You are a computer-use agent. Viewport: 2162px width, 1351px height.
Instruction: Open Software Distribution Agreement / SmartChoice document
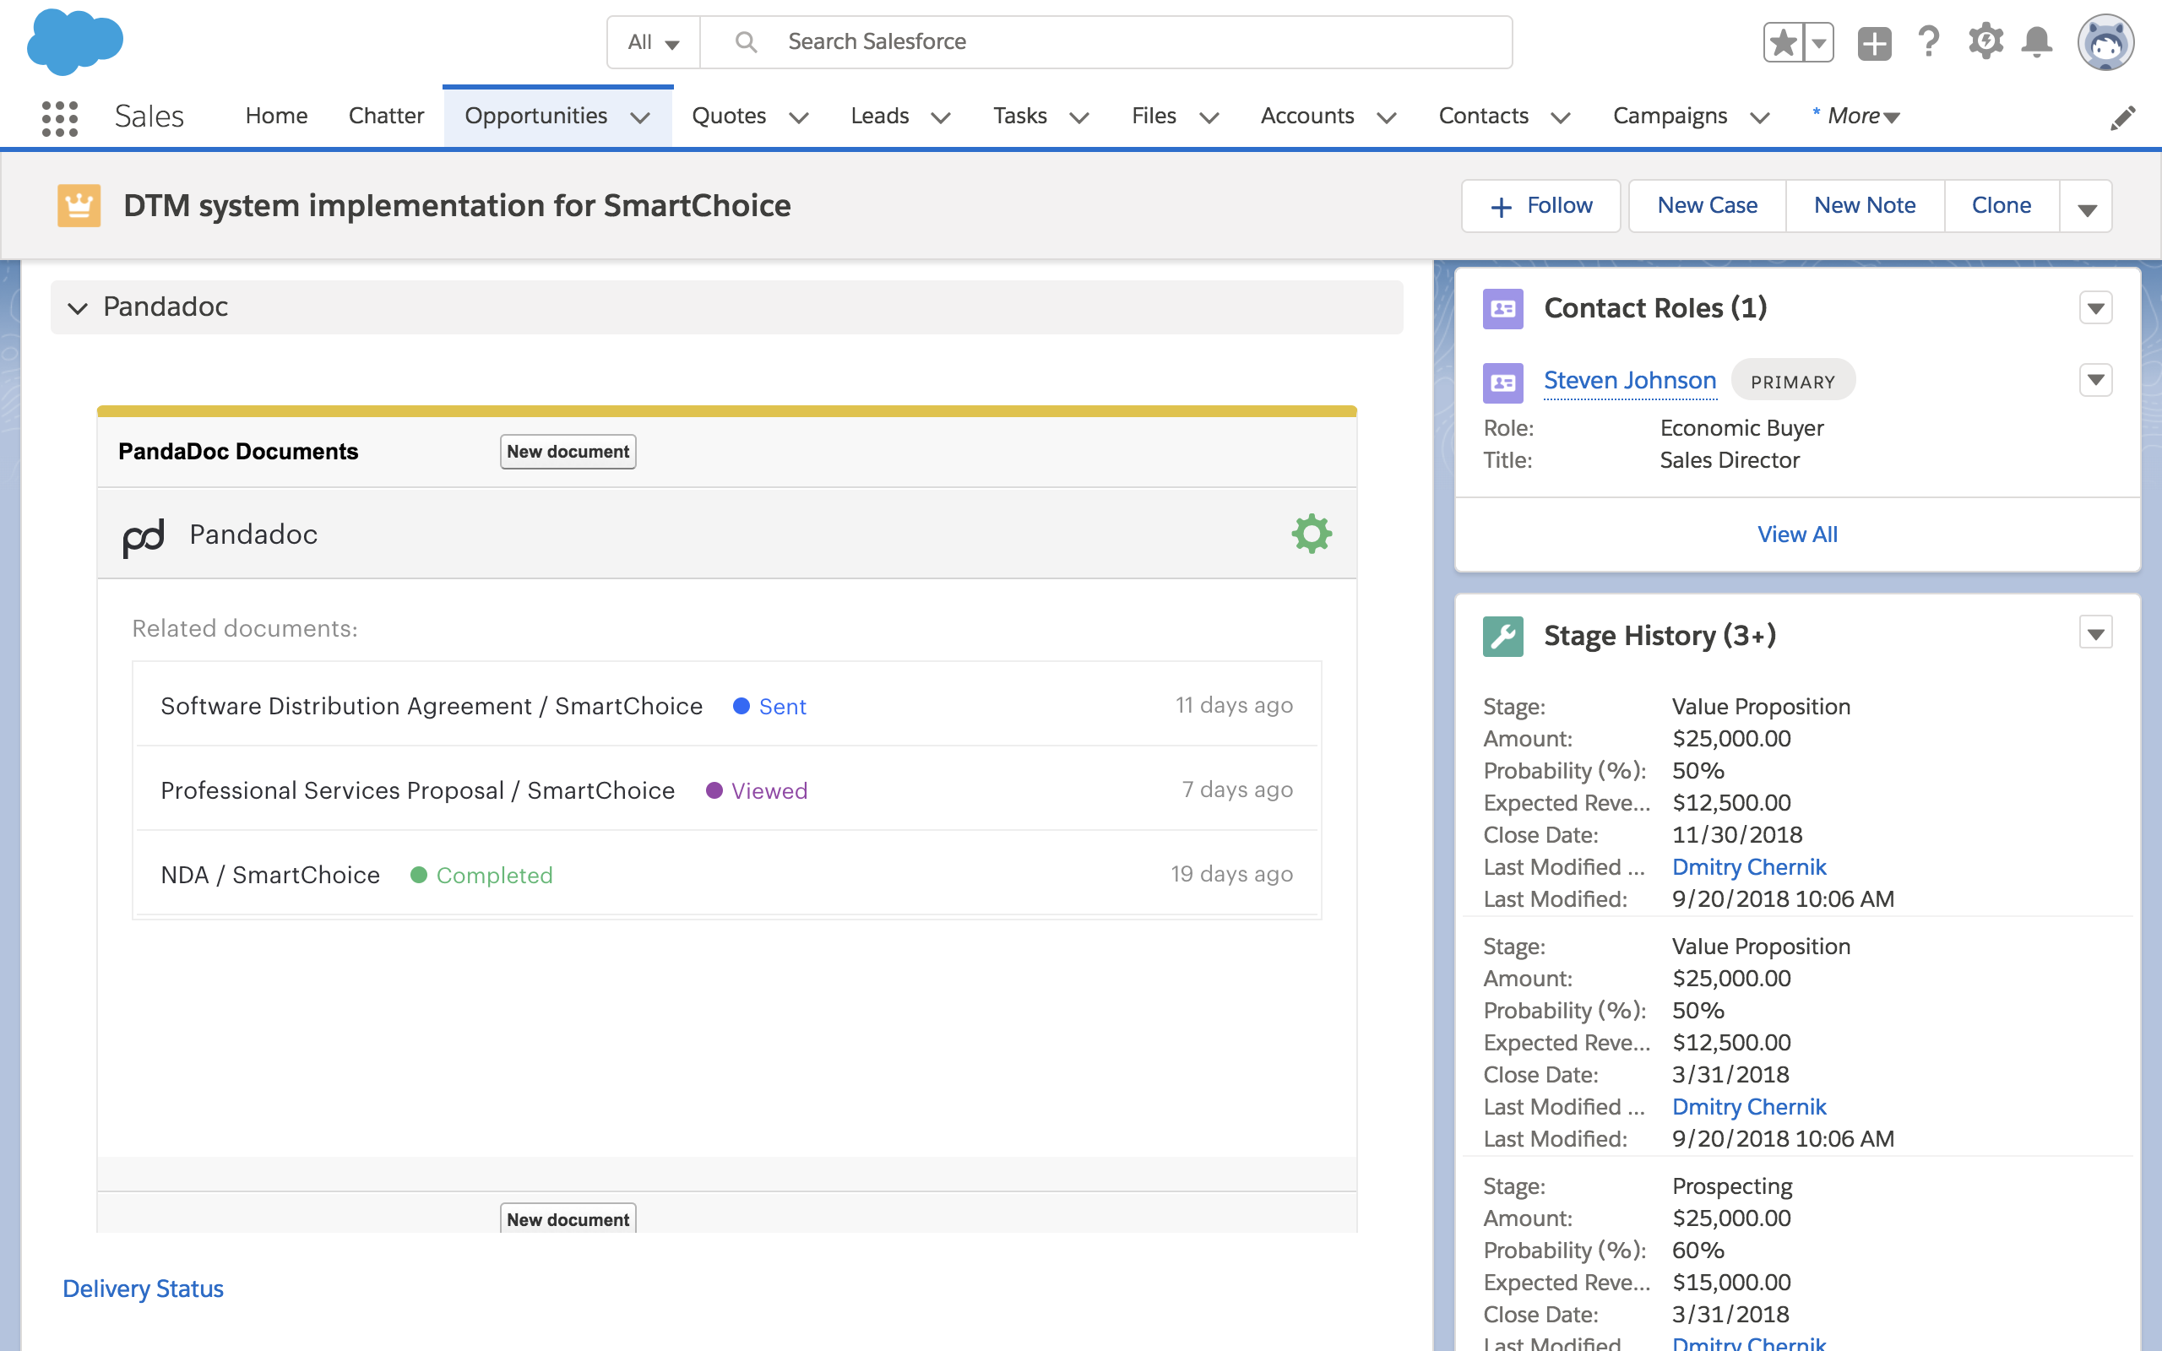[x=432, y=706]
